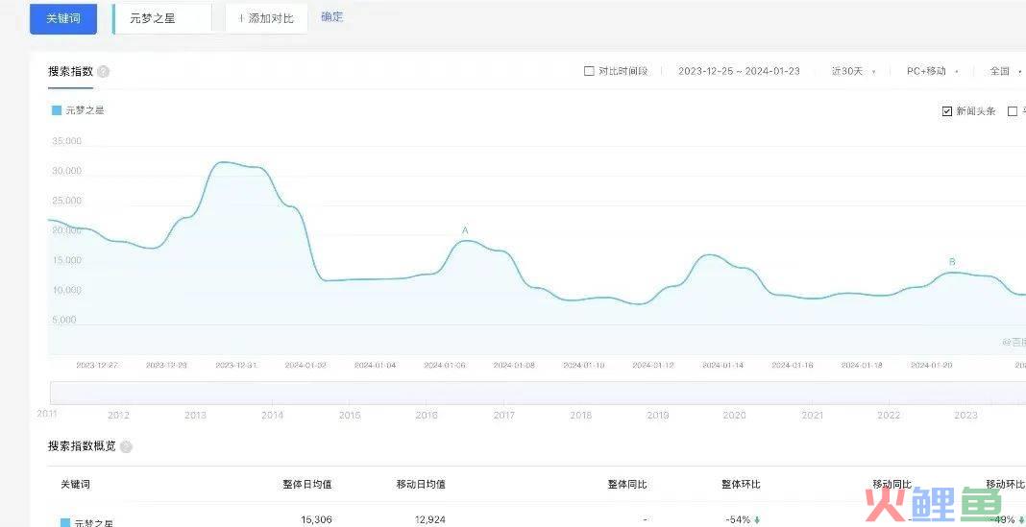Click the 2024-01-08 x-axis date
This screenshot has height=527, width=1026.
514,366
